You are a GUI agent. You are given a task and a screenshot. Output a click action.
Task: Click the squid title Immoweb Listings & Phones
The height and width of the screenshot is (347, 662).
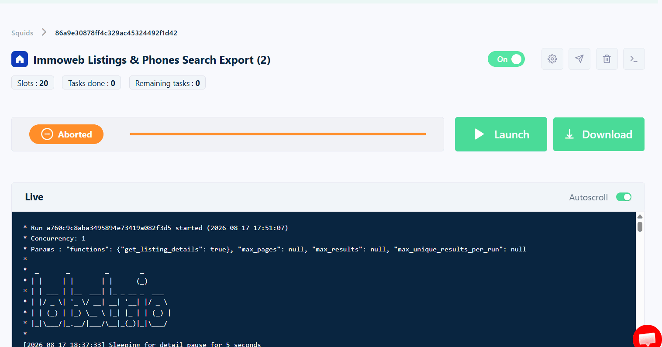[152, 60]
